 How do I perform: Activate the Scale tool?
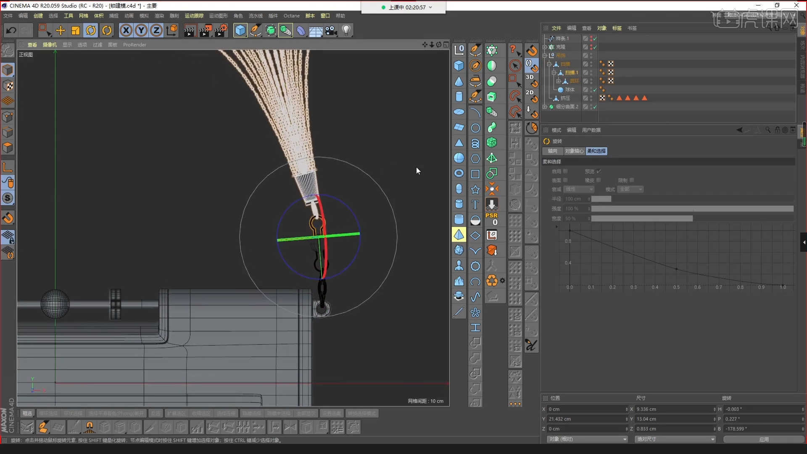coord(76,30)
